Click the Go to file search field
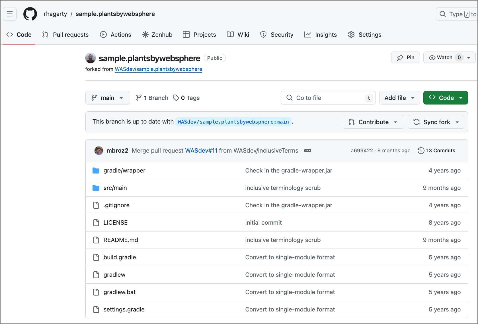Image resolution: width=478 pixels, height=324 pixels. click(x=328, y=98)
